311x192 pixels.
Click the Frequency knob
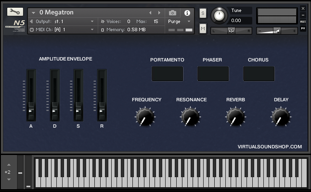(144, 116)
